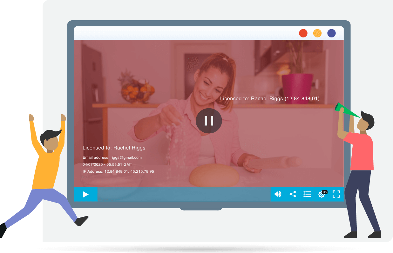Open the playlist list icon
The width and height of the screenshot is (393, 253).
pos(307,194)
